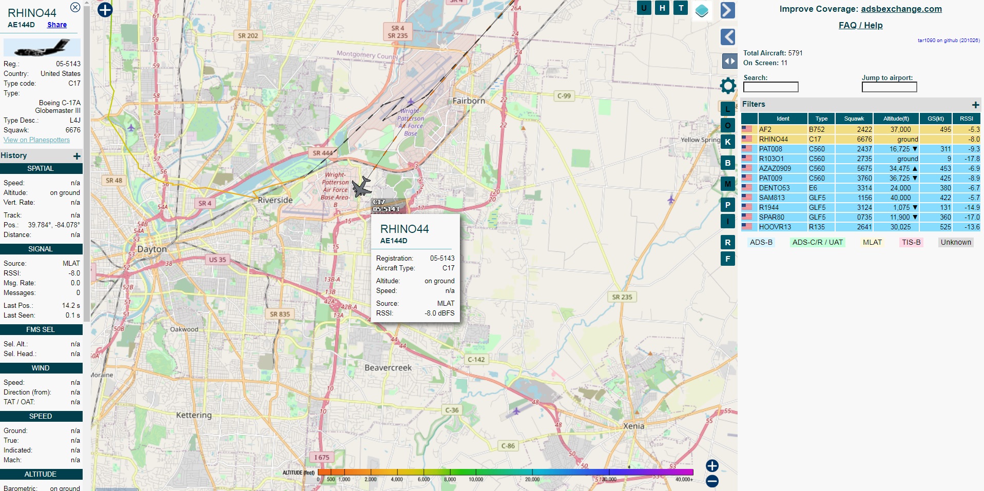984x491 pixels.
Task: Select the DENTO53 aircraft row
Action: [x=861, y=188]
